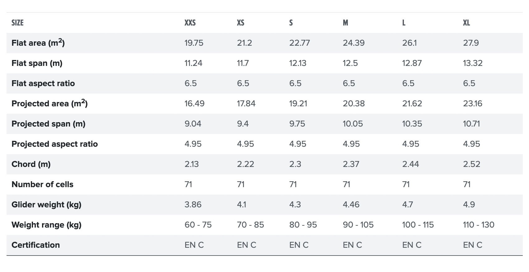Screen dimensions: 529x272
Task: Select the Glider weight (kg) label
Action: tap(46, 205)
